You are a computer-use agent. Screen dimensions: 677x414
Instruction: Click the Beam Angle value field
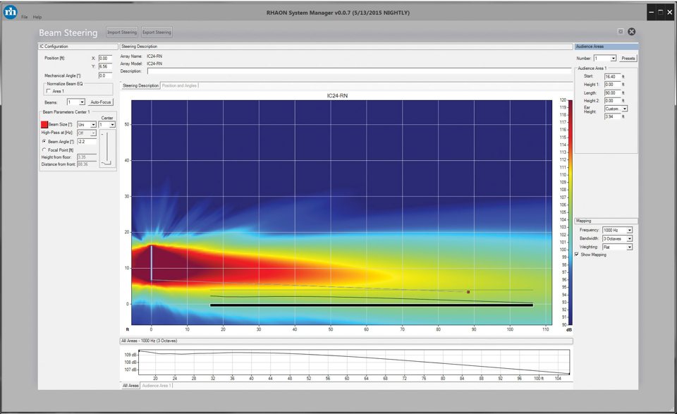click(x=87, y=142)
